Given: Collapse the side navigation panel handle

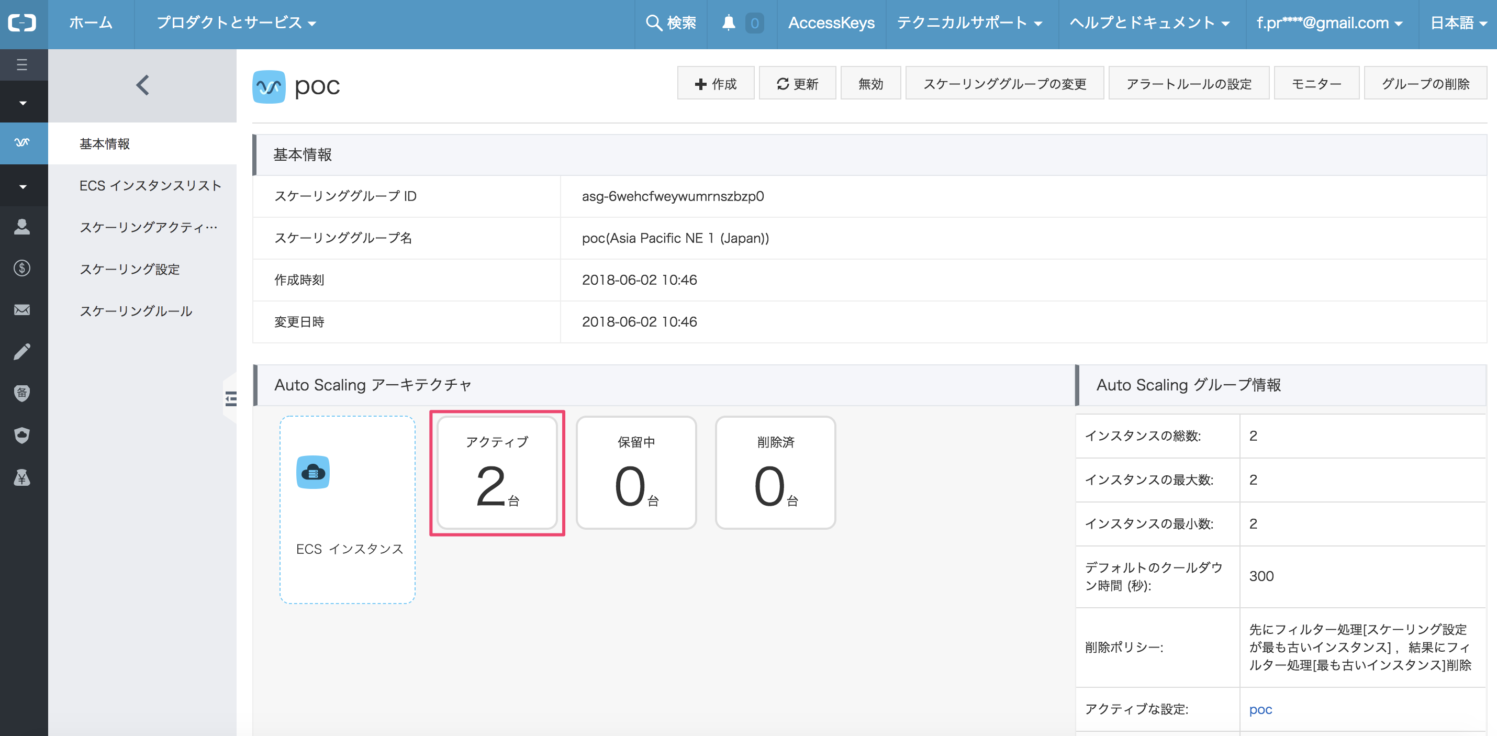Looking at the screenshot, I should pyautogui.click(x=230, y=398).
